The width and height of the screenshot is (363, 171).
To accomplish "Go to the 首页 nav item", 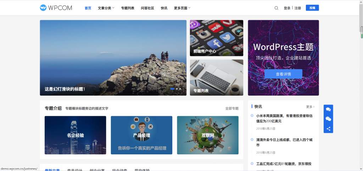I will click(x=88, y=8).
